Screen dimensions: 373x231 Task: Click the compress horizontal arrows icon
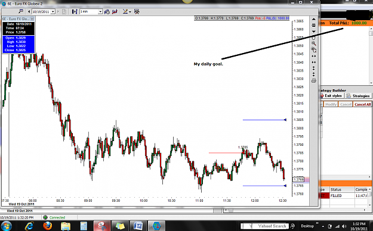pos(313,62)
